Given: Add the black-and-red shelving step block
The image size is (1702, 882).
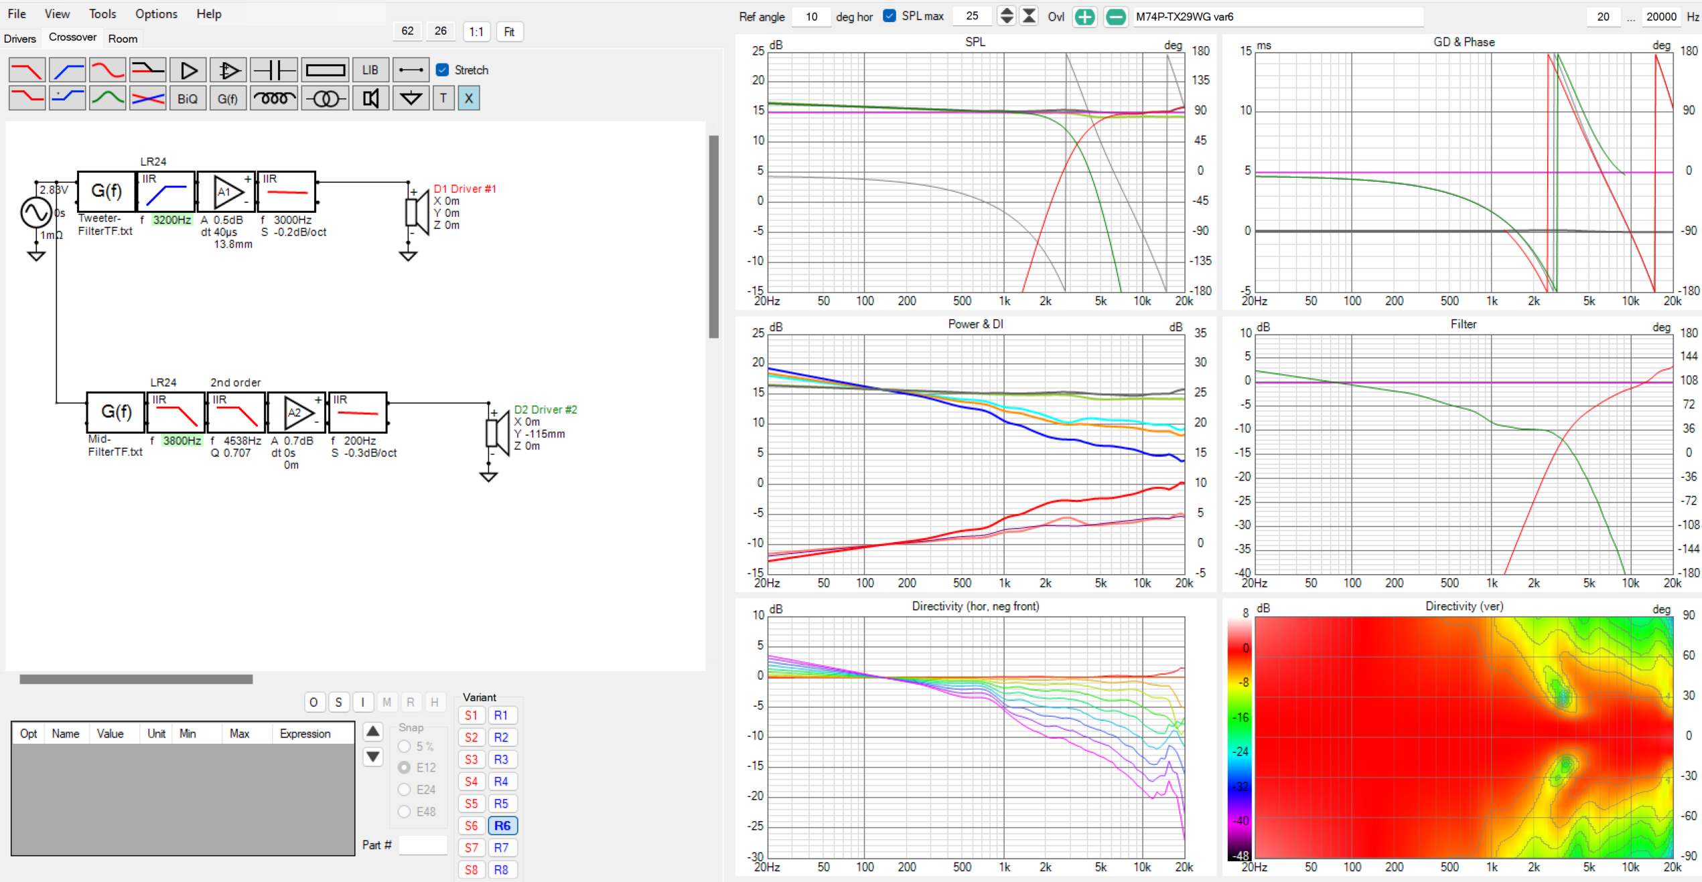Looking at the screenshot, I should (x=147, y=70).
